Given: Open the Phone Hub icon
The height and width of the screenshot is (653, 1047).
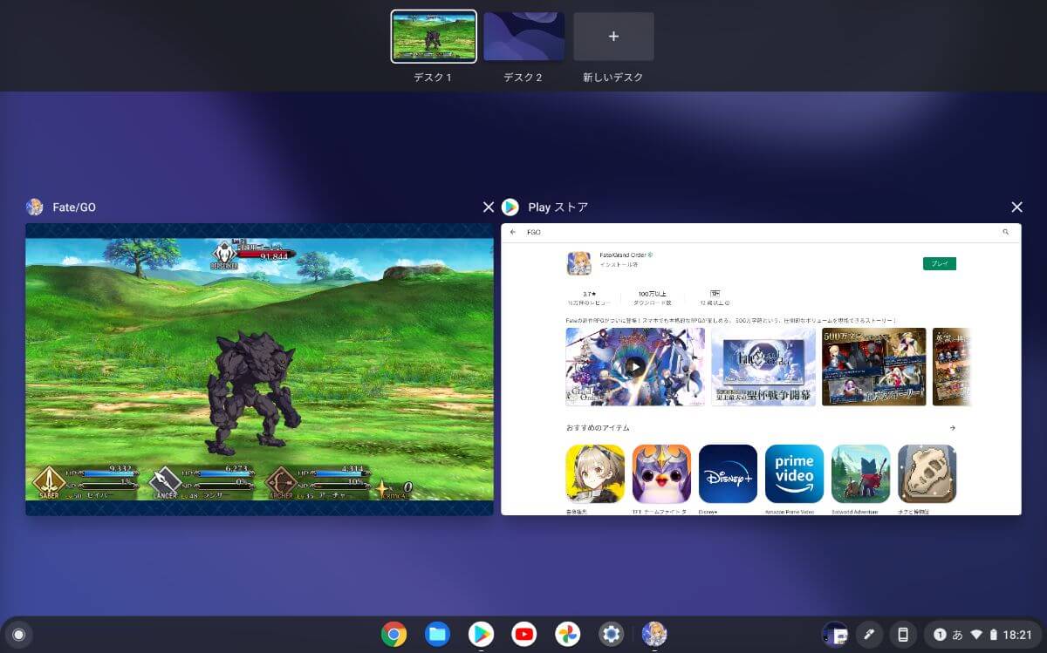Looking at the screenshot, I should [903, 635].
